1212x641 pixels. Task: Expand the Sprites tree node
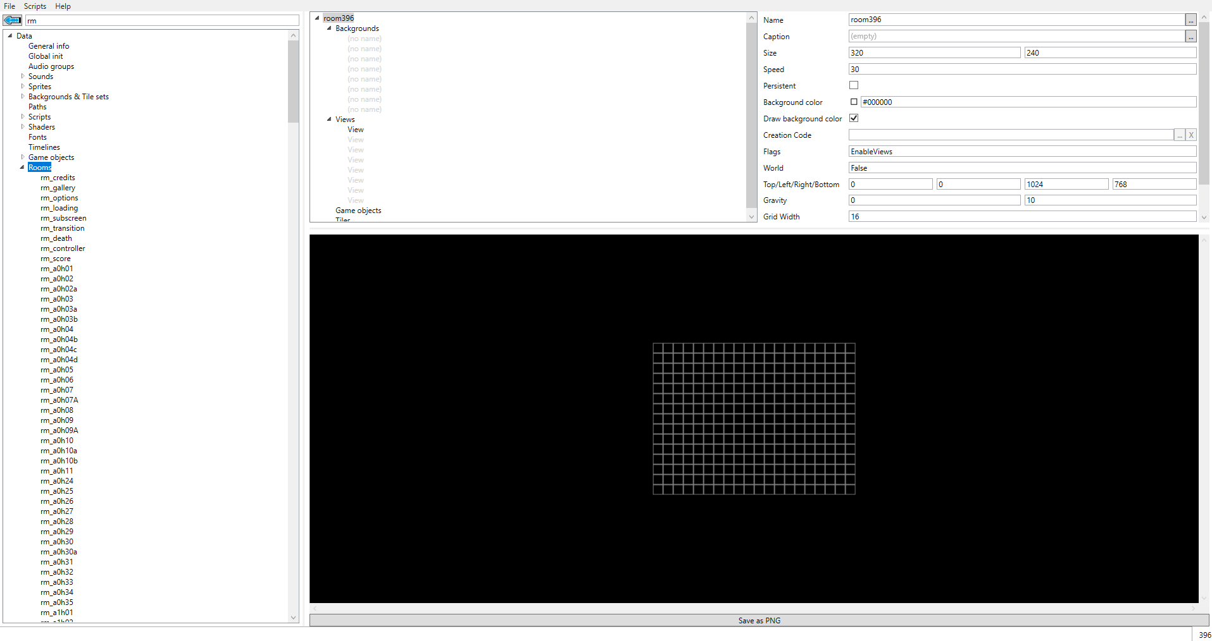(x=23, y=87)
